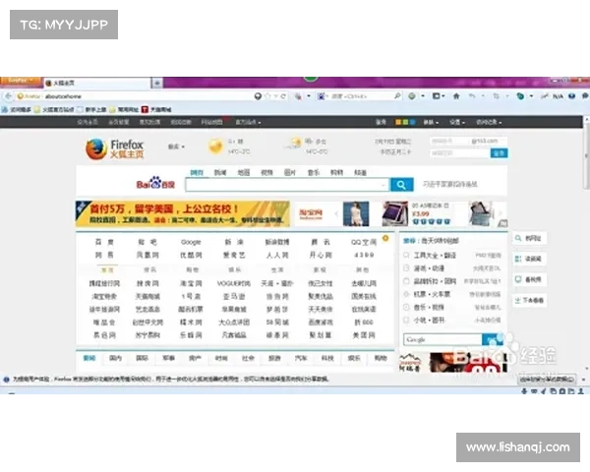The width and height of the screenshot is (590, 472).
Task: Click the sync arrows toolbar icon
Action: [497, 96]
